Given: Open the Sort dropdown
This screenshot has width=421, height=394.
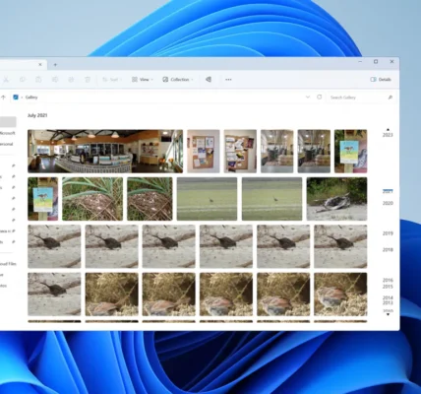Looking at the screenshot, I should point(112,80).
